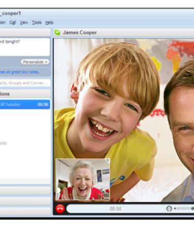
Task: Click the contact avatar icon in call bar
Action: tap(169, 209)
